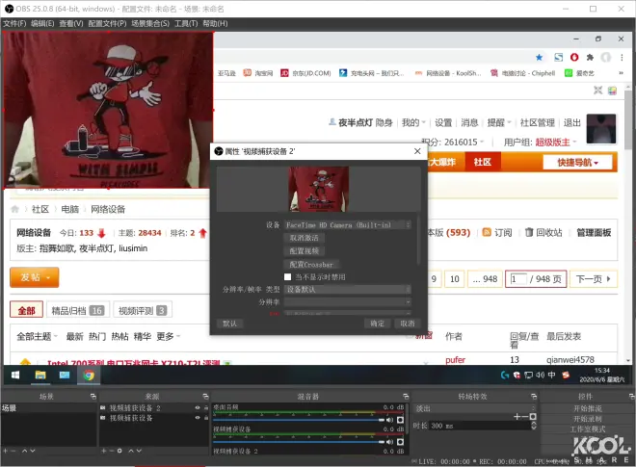Select the 视频捕获设备 2 source row

pyautogui.click(x=154, y=408)
